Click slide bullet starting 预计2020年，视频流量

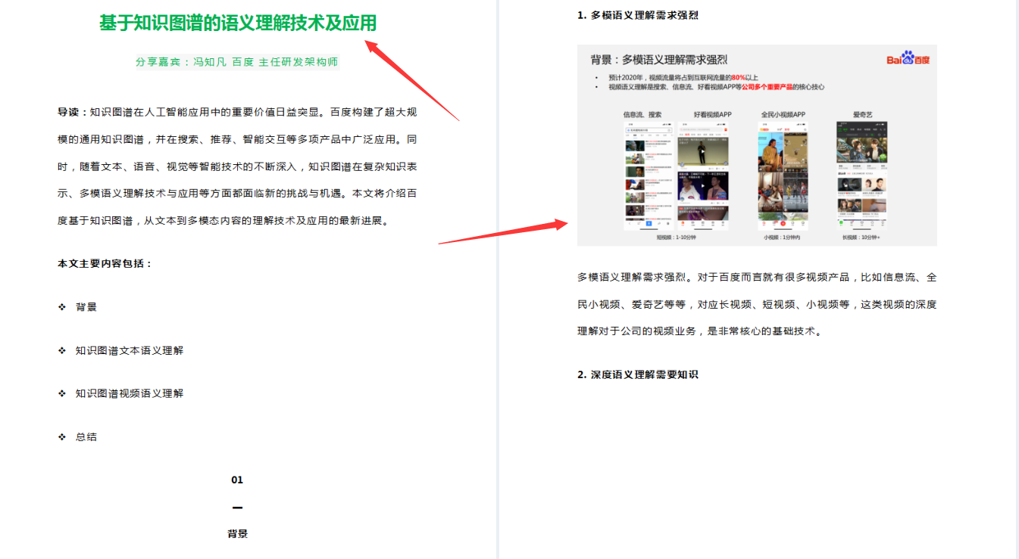683,77
